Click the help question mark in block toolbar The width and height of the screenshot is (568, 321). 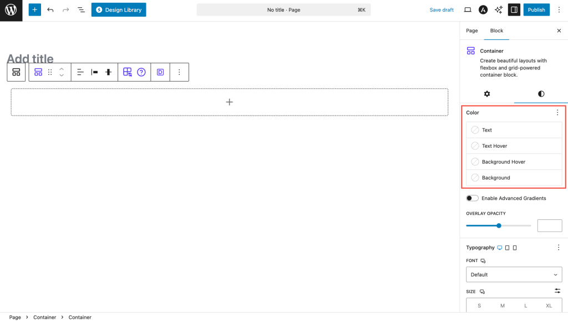click(x=141, y=72)
